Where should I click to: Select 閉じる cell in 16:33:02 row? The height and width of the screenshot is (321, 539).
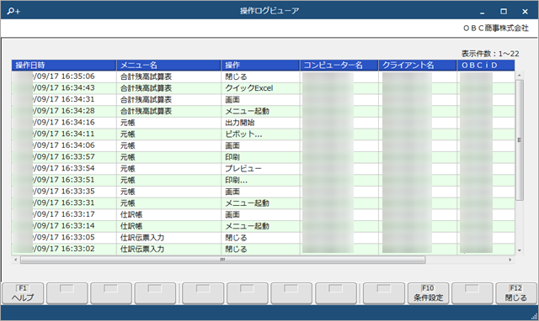click(x=260, y=249)
